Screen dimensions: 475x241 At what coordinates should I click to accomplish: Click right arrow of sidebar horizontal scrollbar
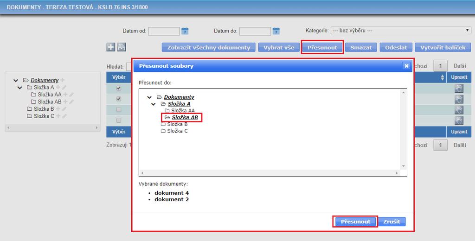pos(96,128)
